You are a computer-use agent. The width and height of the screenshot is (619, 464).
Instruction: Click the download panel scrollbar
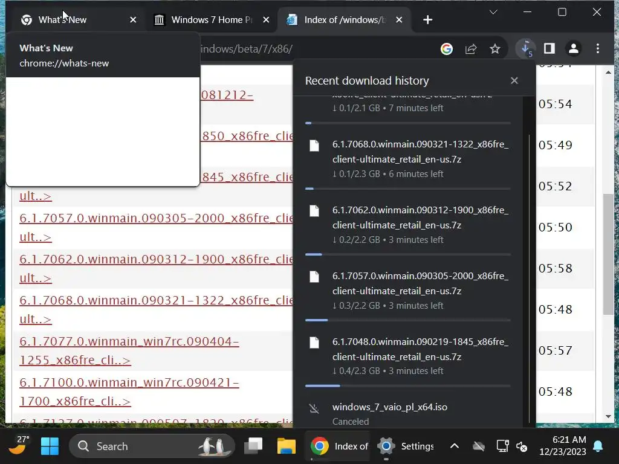pyautogui.click(x=529, y=278)
